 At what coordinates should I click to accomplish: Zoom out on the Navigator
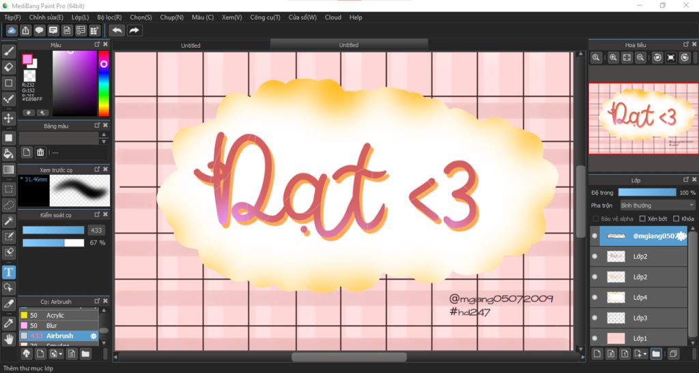tap(640, 57)
